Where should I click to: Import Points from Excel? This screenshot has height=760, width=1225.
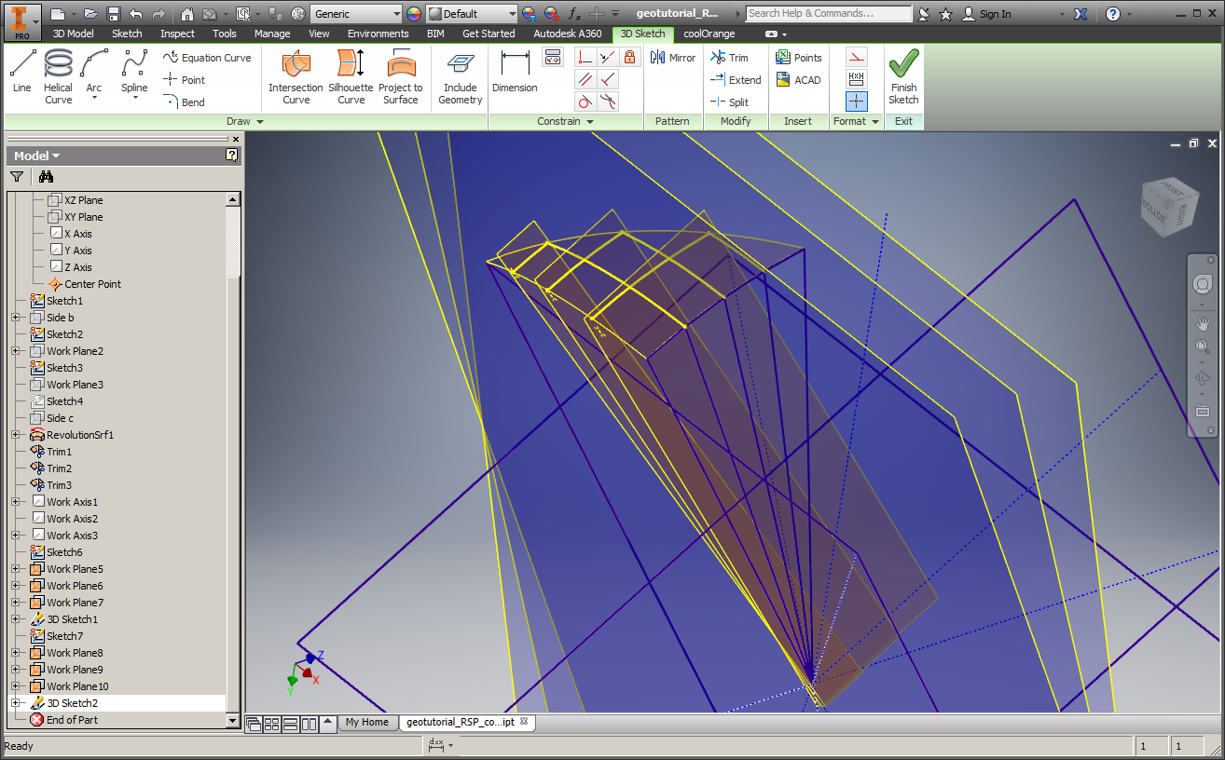click(799, 58)
